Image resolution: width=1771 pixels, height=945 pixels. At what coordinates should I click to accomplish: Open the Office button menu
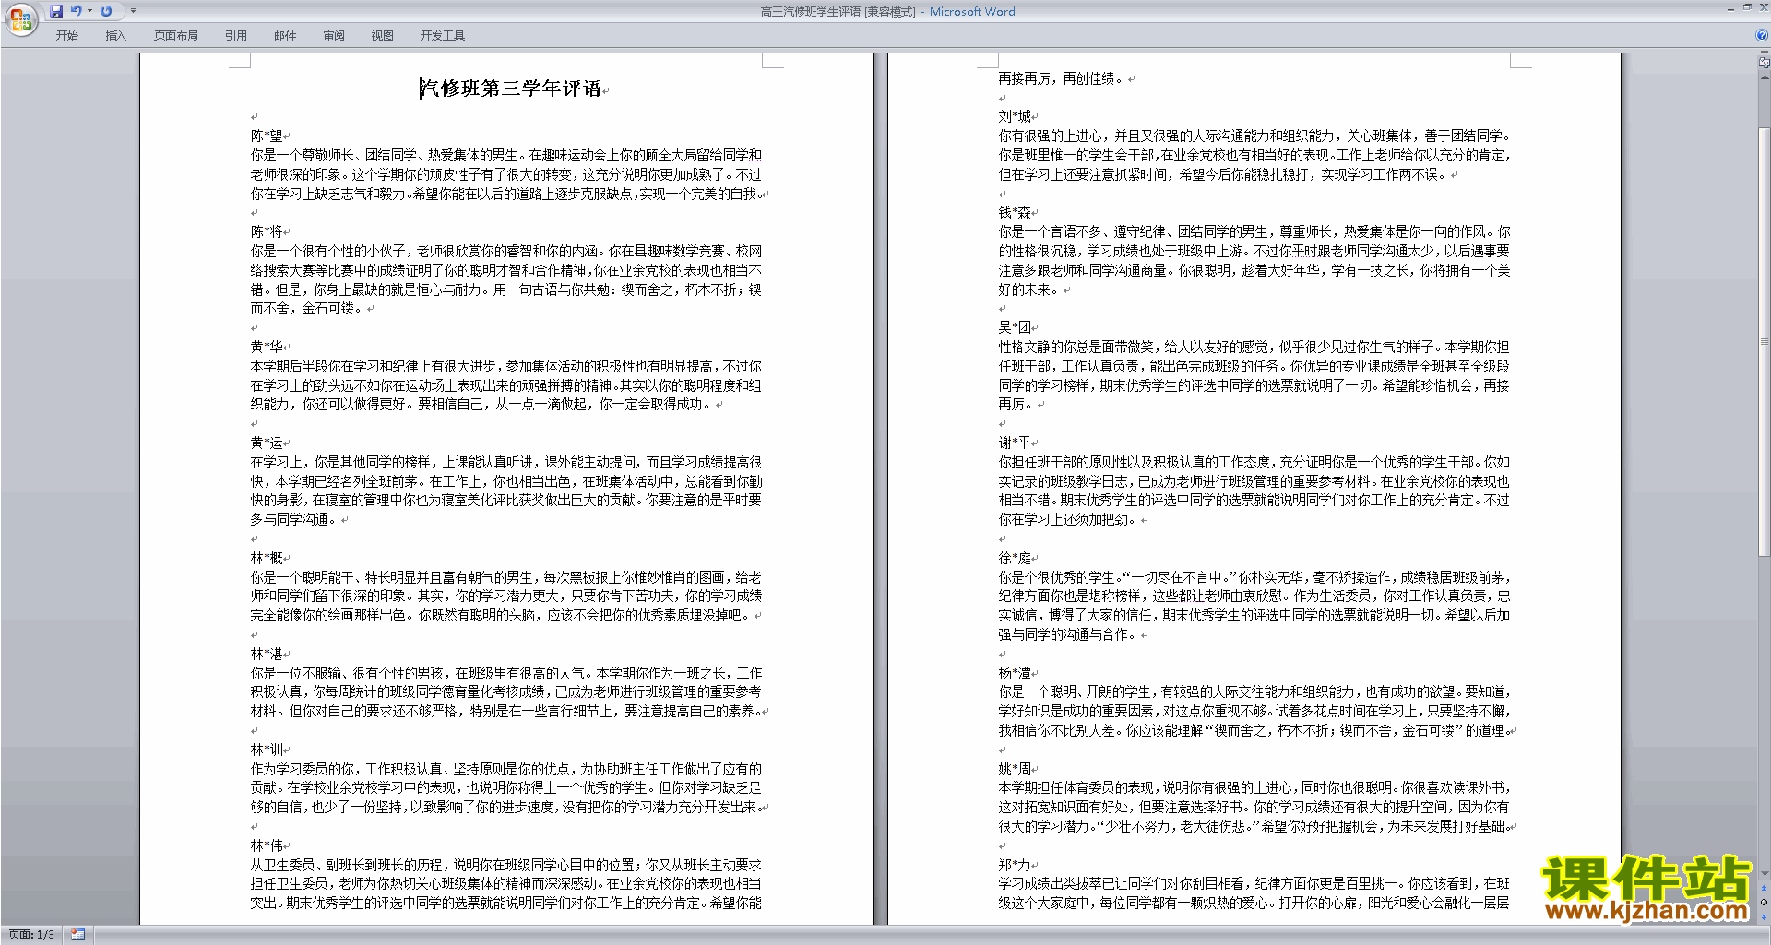tap(20, 19)
